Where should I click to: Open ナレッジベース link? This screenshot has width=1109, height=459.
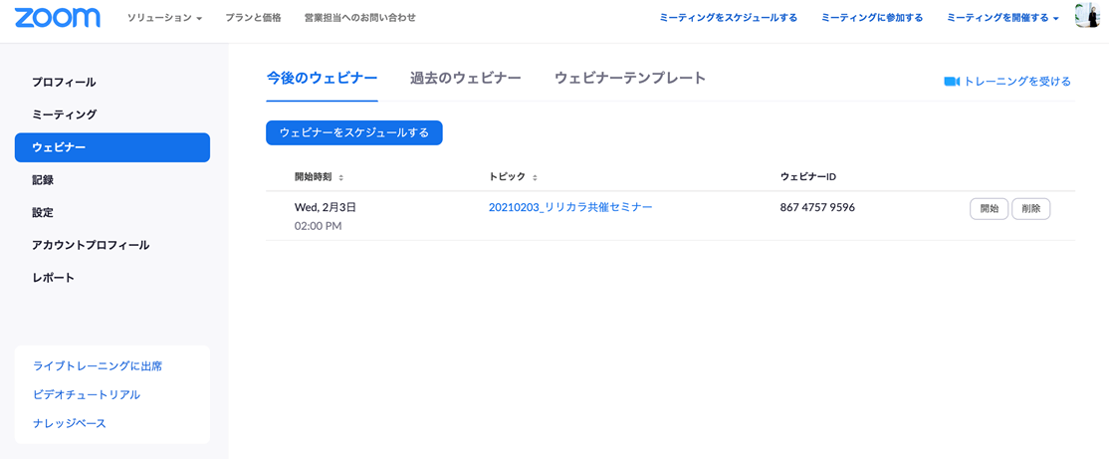coord(70,423)
